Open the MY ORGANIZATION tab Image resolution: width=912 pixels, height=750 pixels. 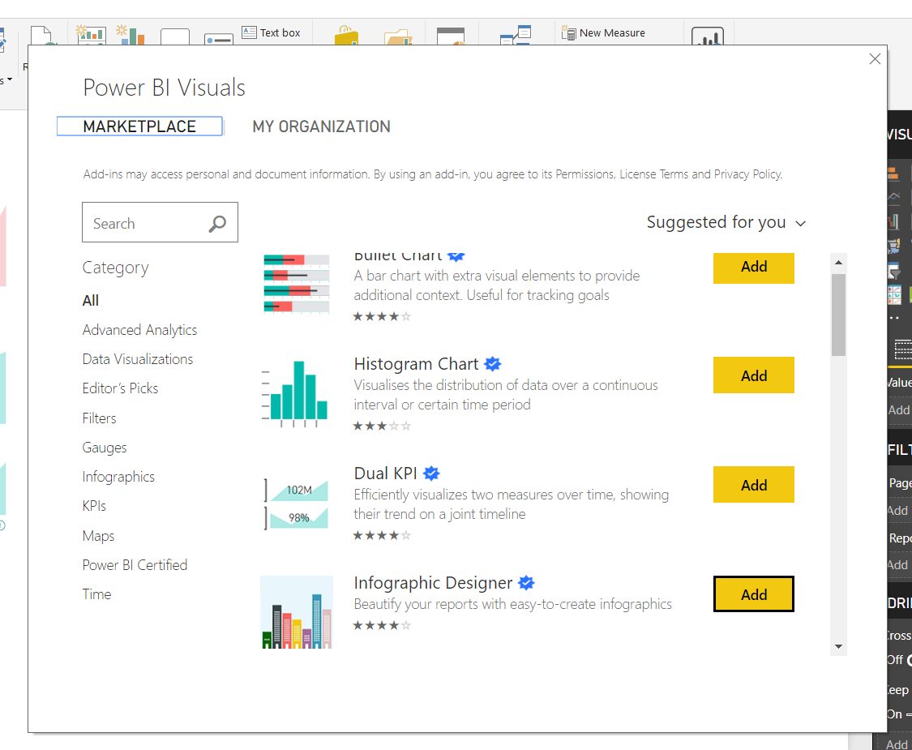coord(321,126)
